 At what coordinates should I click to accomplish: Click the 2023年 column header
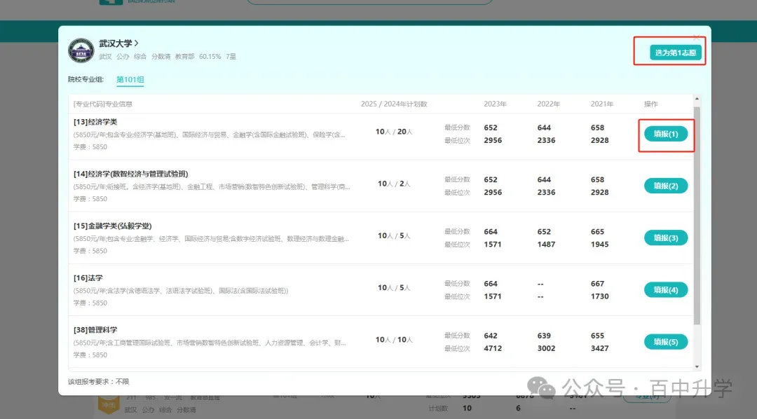point(496,104)
